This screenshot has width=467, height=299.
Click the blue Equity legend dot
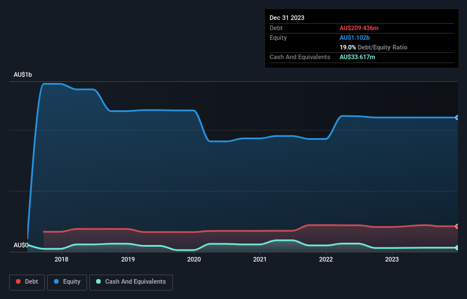tap(56, 281)
